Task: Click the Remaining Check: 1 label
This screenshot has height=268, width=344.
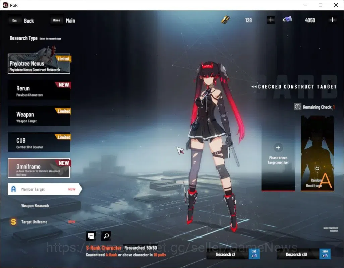Action: [x=319, y=107]
